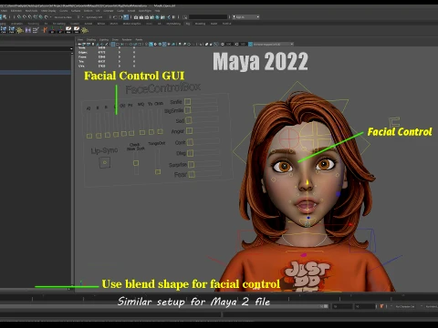Toggle the View Transform button
Image resolution: width=438 pixels, height=328 pixels.
(250, 44)
